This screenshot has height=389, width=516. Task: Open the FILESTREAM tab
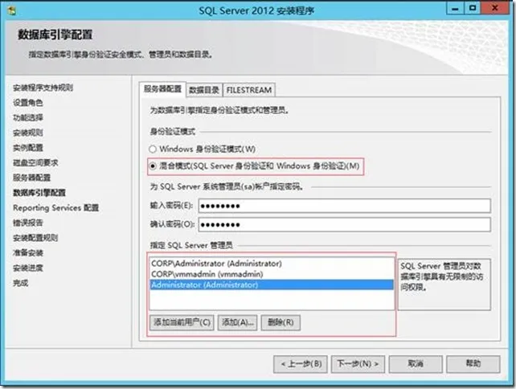(x=249, y=90)
